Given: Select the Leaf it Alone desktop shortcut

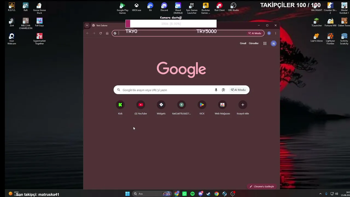Looking at the screenshot, I should click(x=316, y=38).
